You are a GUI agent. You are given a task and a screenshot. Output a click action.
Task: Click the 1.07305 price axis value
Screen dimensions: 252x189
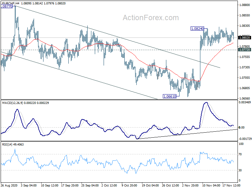pyautogui.click(x=245, y=67)
